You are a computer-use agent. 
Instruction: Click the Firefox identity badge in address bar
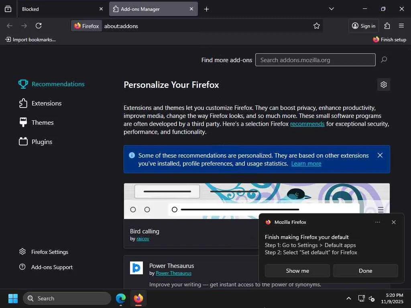87,26
